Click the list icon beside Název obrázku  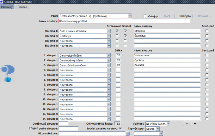pos(128,133)
